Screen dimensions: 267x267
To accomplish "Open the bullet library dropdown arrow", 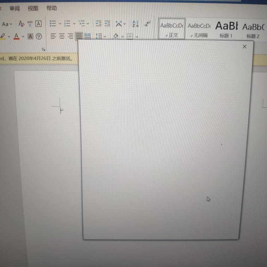I will click(x=60, y=24).
